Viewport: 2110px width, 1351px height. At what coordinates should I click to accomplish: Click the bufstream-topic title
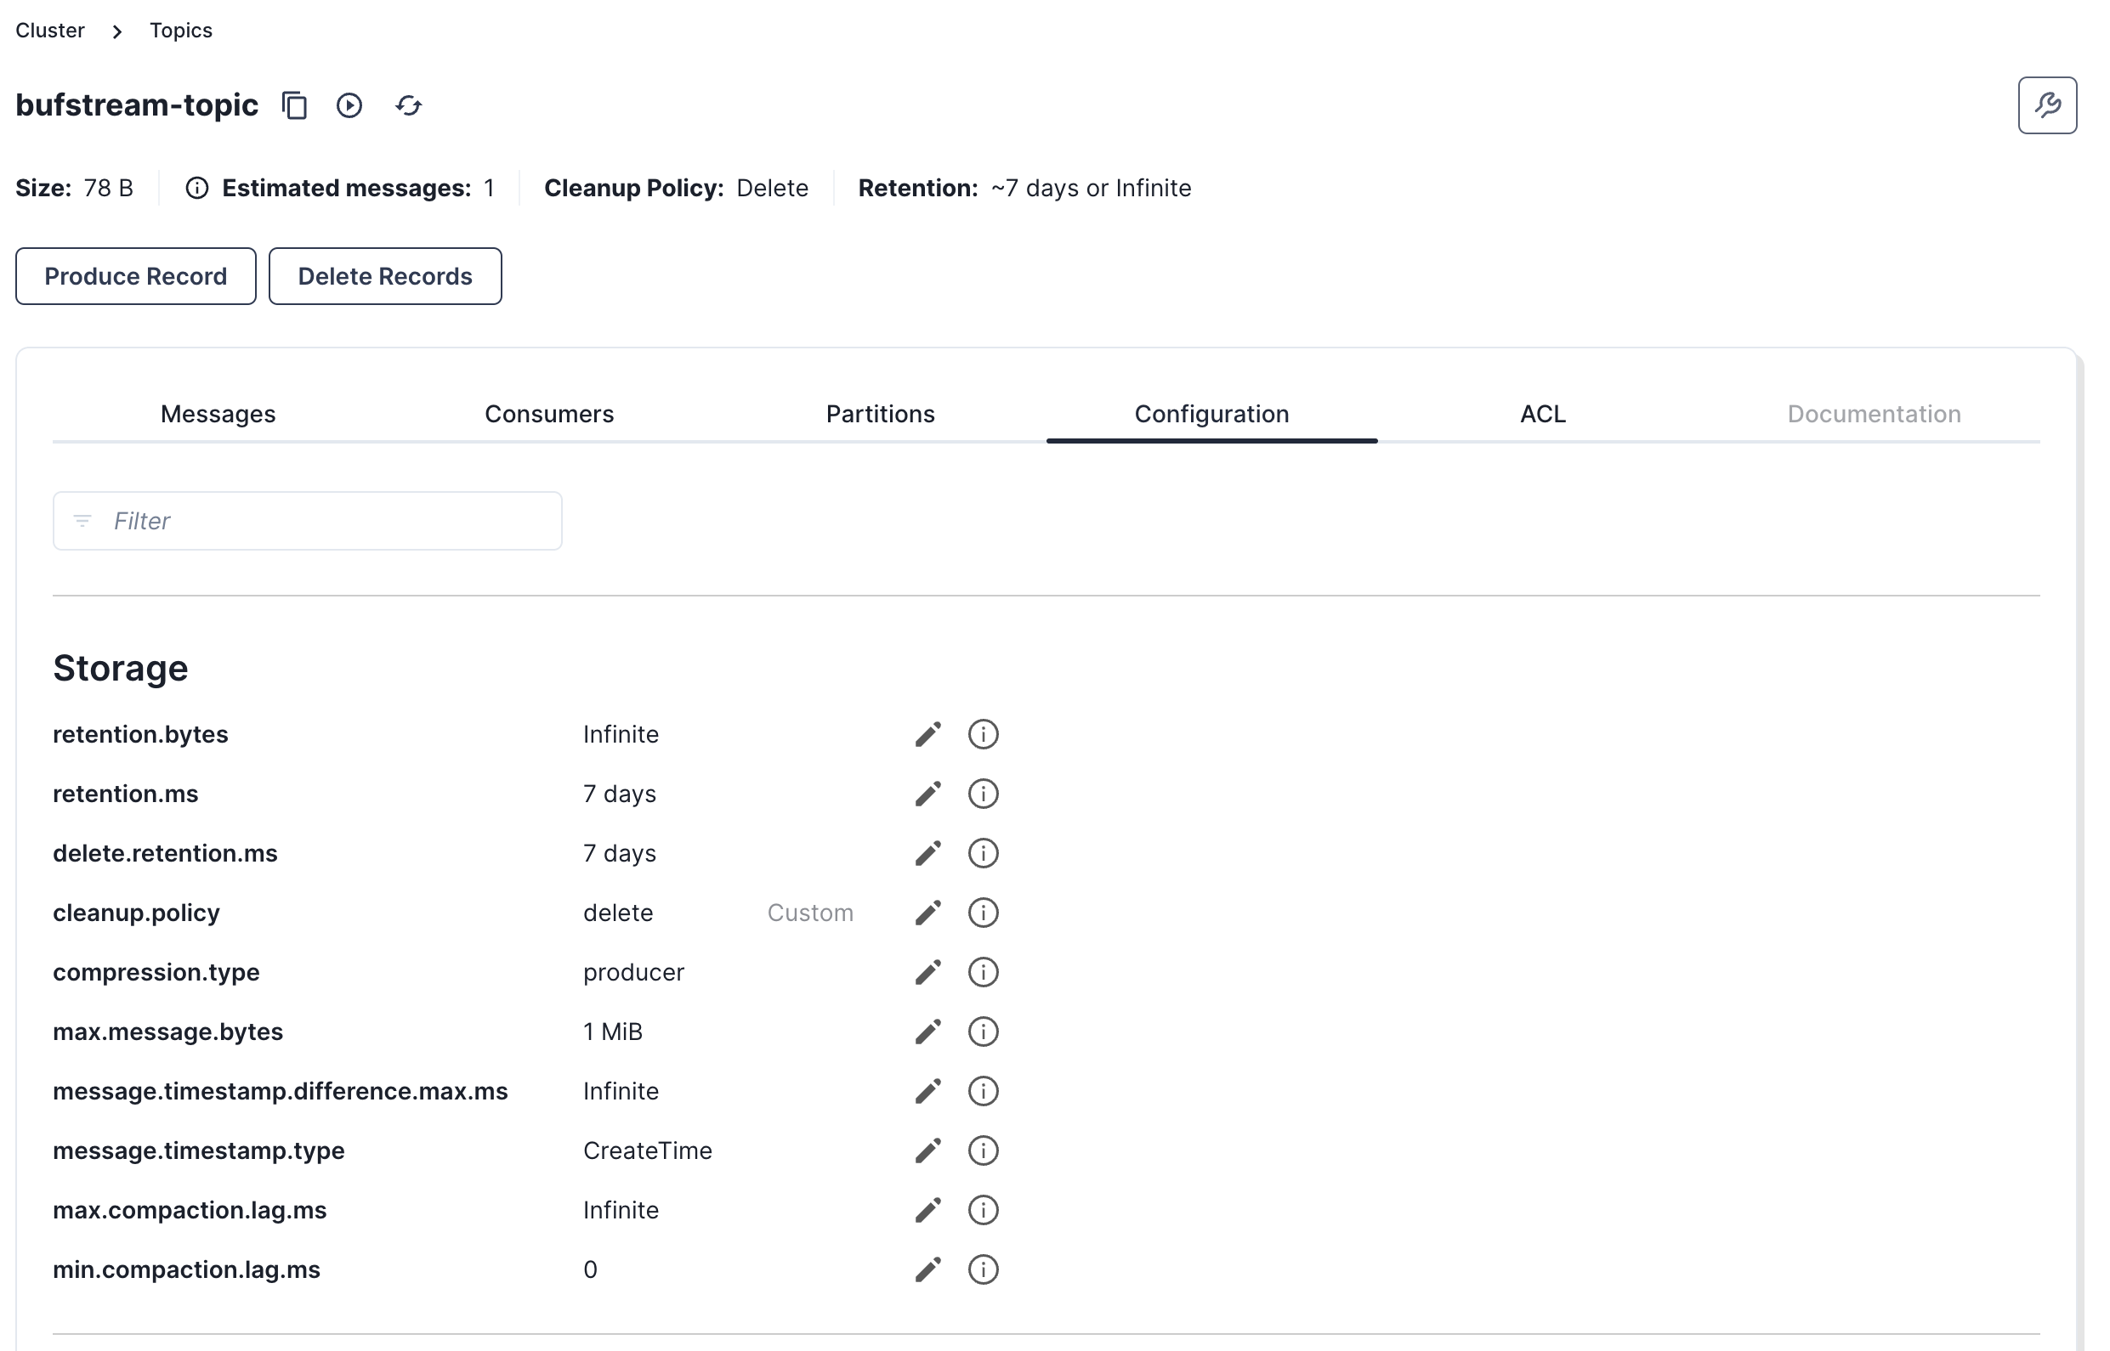137,105
